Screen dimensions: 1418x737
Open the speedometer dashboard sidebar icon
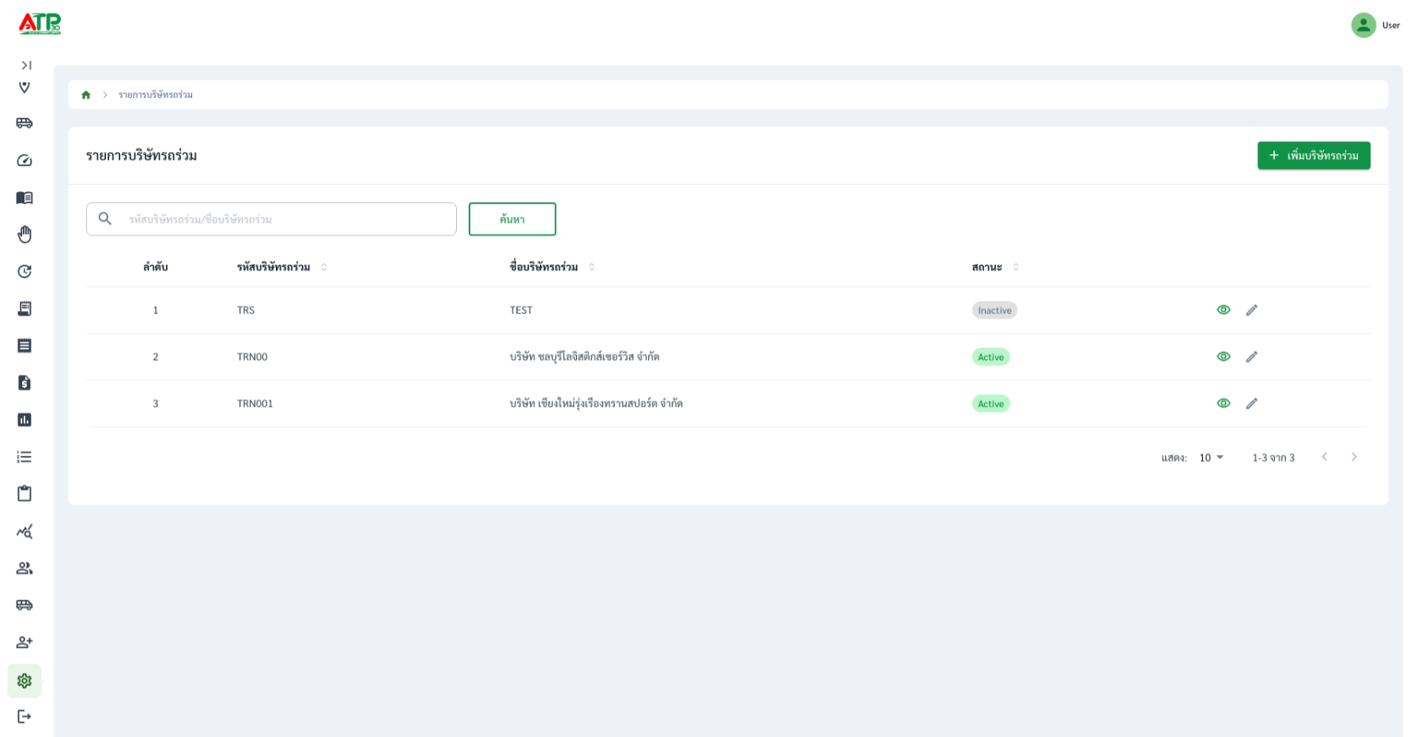coord(25,160)
